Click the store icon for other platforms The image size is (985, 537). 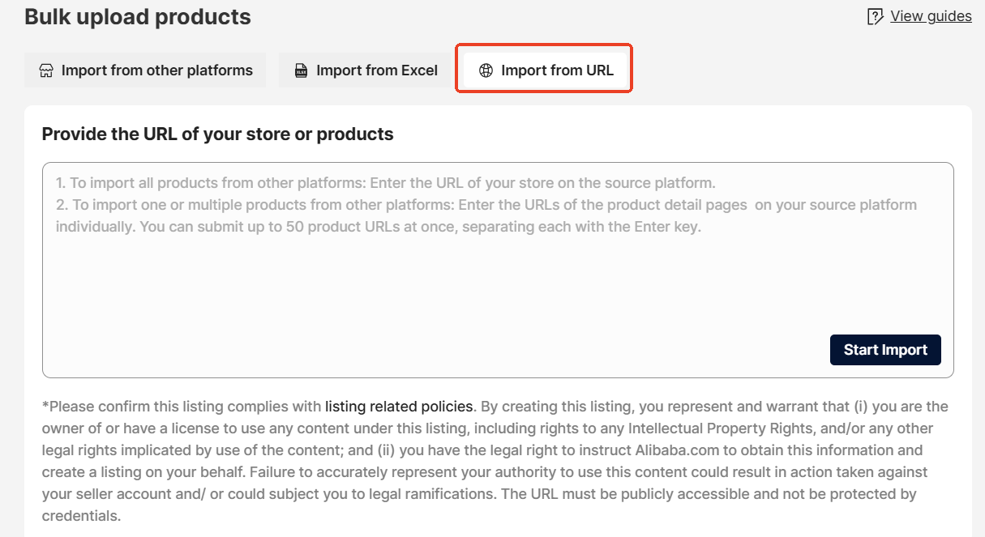[46, 70]
